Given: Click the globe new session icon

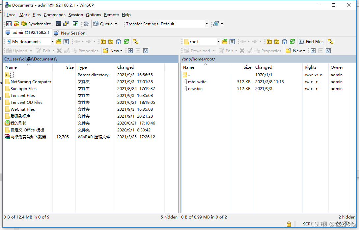Looking at the screenshot, I should tap(216, 24).
